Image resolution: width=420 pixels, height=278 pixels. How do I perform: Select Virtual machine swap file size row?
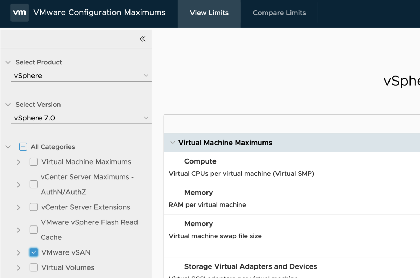pyautogui.click(x=292, y=236)
